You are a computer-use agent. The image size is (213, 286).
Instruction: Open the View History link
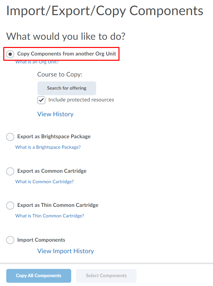point(55,114)
